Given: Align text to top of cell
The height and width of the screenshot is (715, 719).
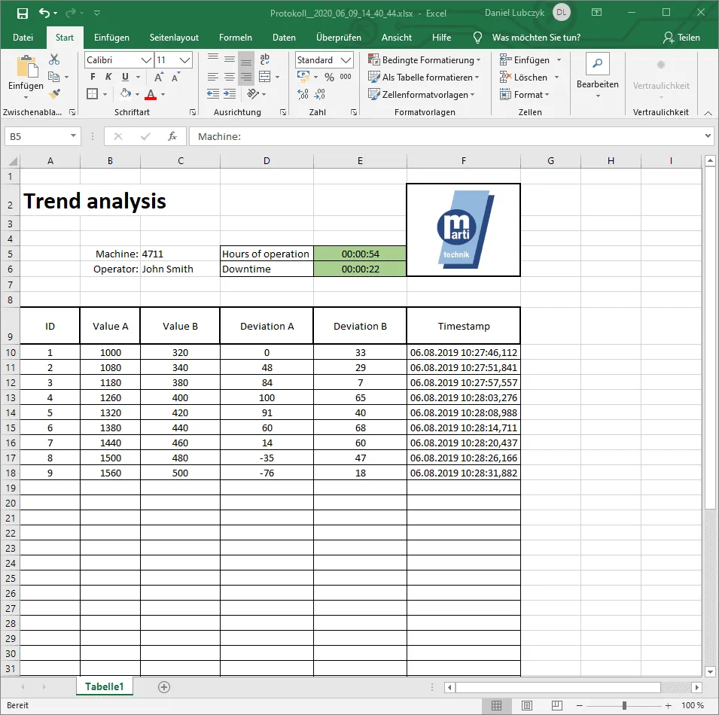Looking at the screenshot, I should [x=213, y=59].
